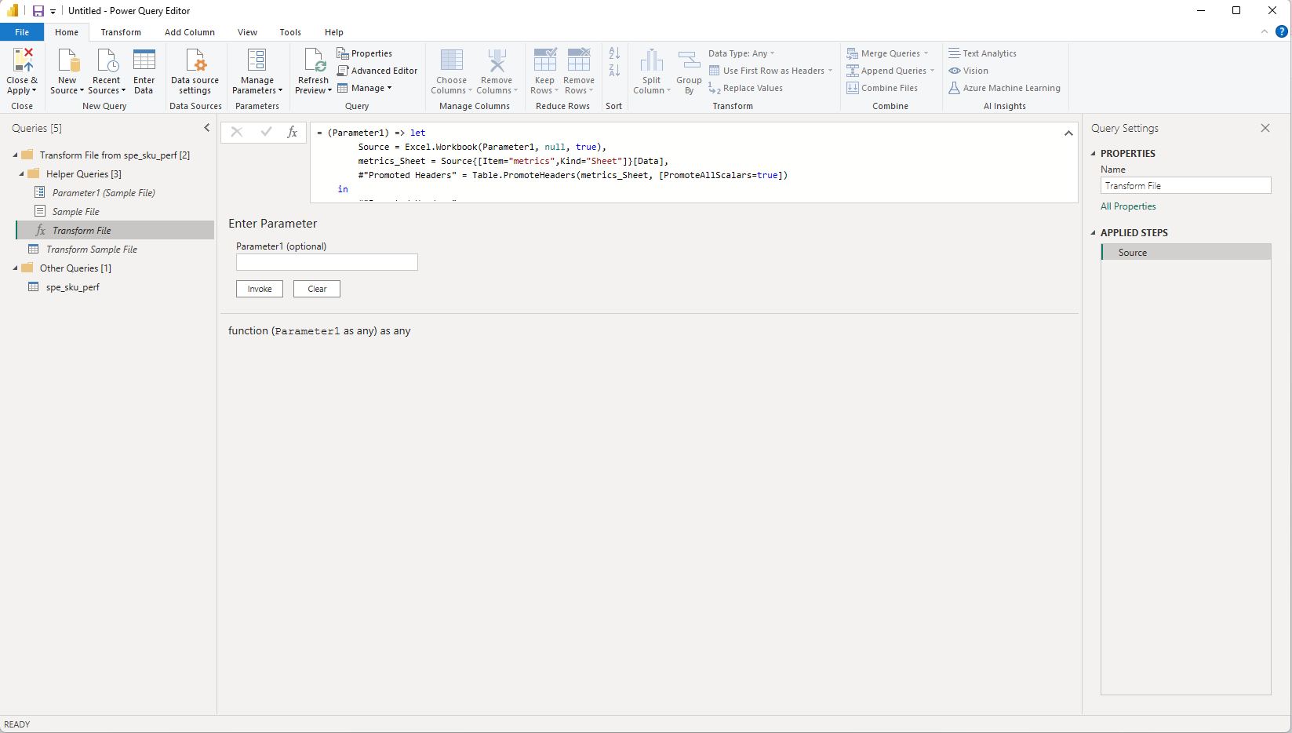The image size is (1292, 733).
Task: Open the Manage dropdown in the Query group
Action: tap(365, 88)
